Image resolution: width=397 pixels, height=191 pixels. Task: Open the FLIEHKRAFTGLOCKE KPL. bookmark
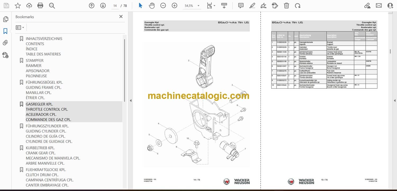click(x=46, y=170)
